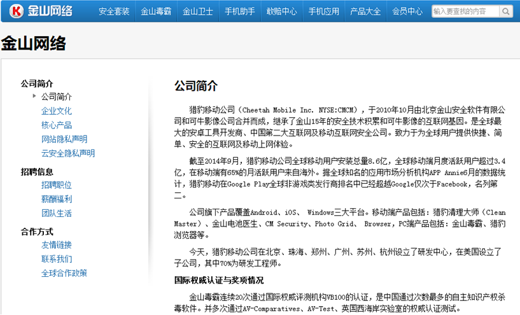Open the 金山毒霸 menu item

156,11
